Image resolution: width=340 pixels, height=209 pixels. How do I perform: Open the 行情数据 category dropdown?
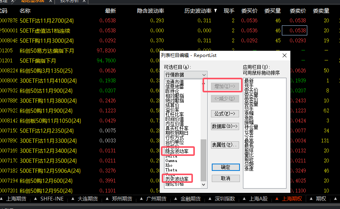coord(185,75)
